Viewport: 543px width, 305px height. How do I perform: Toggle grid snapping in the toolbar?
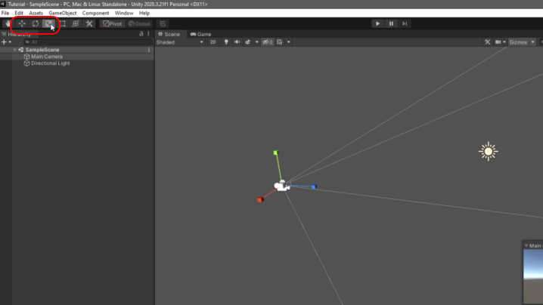[x=163, y=23]
